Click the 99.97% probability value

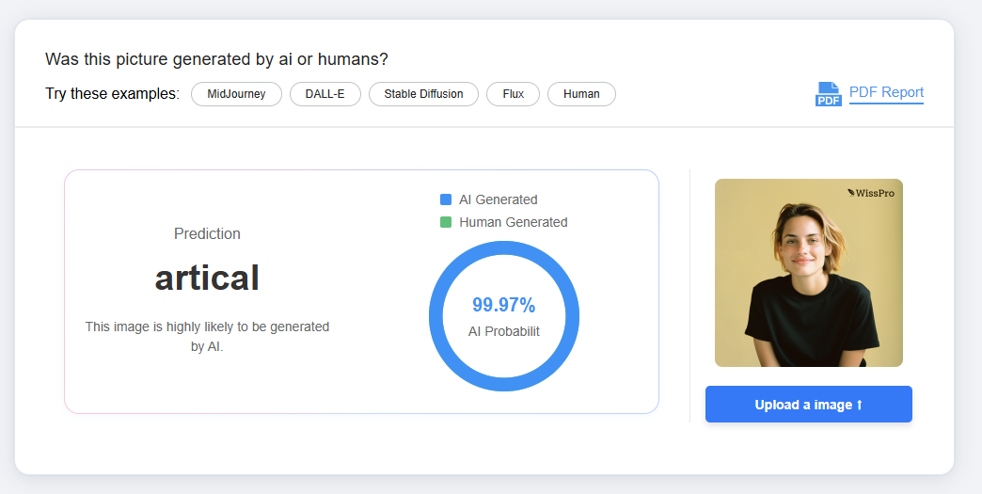(503, 305)
